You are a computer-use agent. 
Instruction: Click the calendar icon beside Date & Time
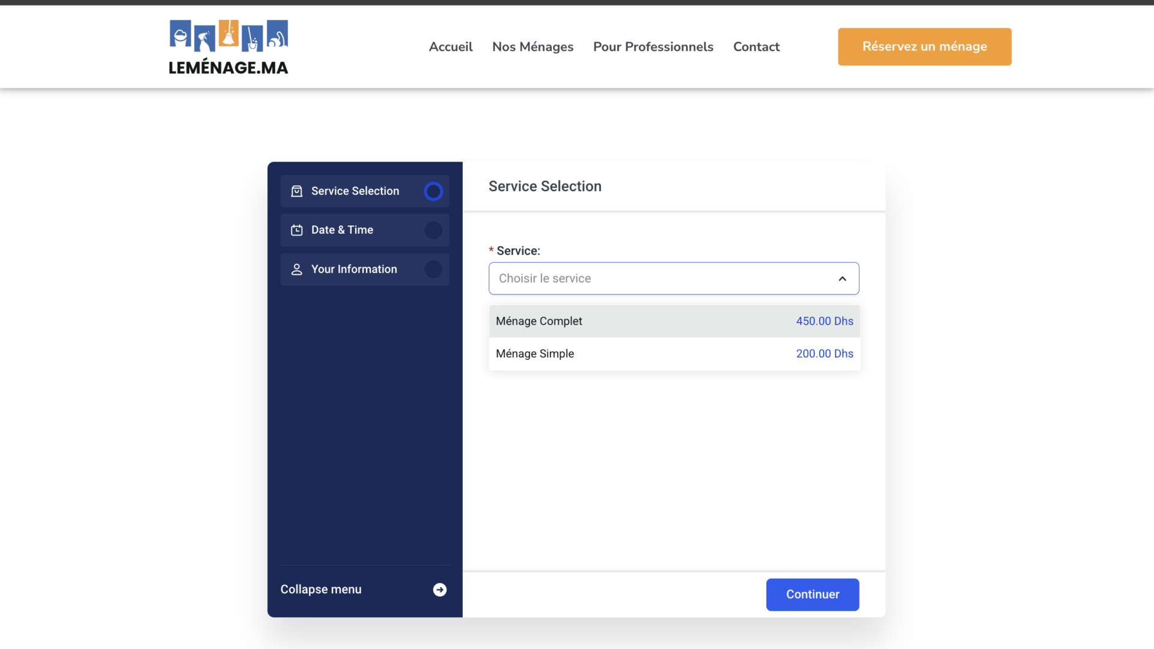pos(297,230)
